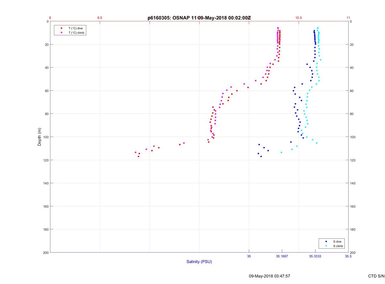
Task: Click the blue marker for S dive legend
Action: pos(326,241)
